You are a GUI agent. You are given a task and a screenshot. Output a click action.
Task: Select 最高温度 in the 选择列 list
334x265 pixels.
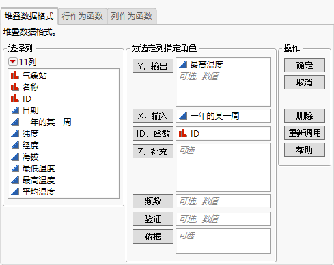[38, 180]
